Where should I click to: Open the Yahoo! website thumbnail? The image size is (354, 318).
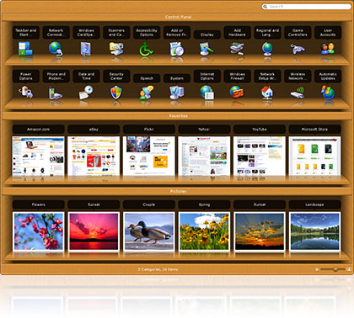[x=204, y=156]
